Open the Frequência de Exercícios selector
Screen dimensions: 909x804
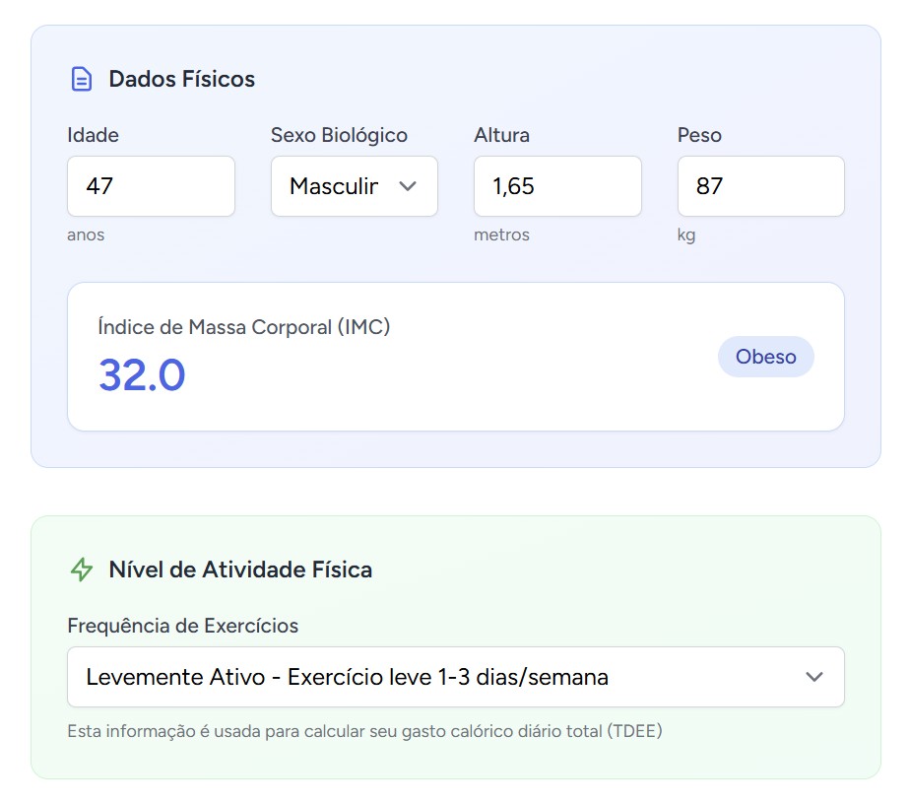pyautogui.click(x=455, y=677)
